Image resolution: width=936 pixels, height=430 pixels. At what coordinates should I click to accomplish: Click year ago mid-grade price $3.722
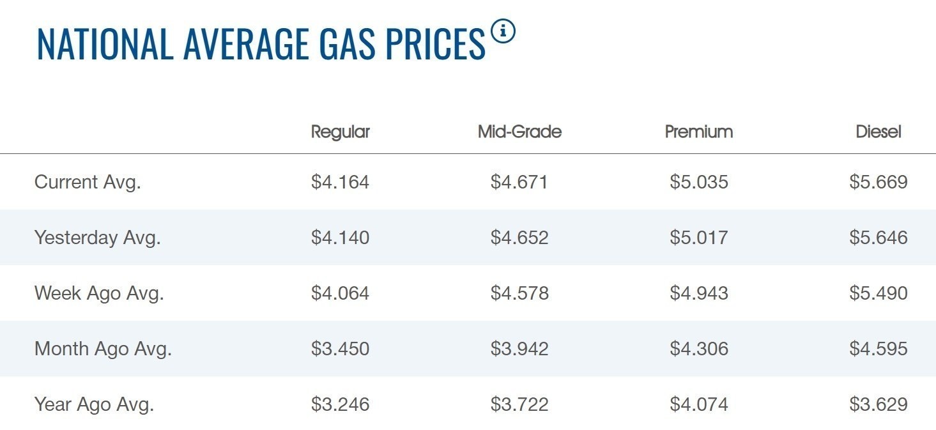coord(519,404)
